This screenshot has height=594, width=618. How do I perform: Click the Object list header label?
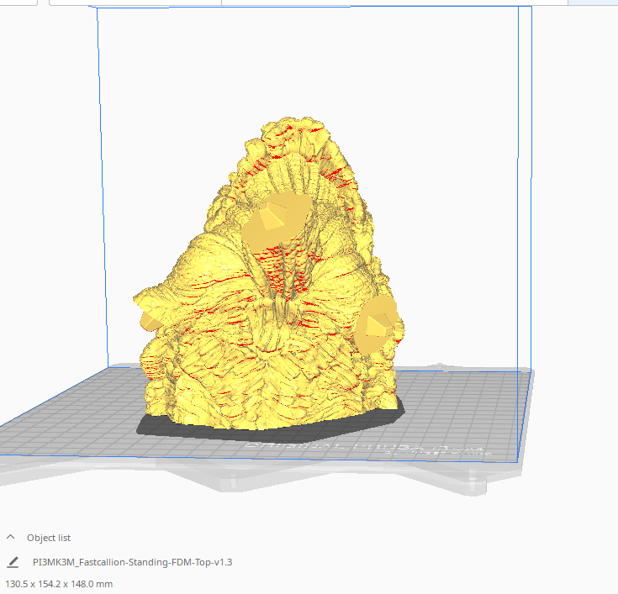(49, 538)
